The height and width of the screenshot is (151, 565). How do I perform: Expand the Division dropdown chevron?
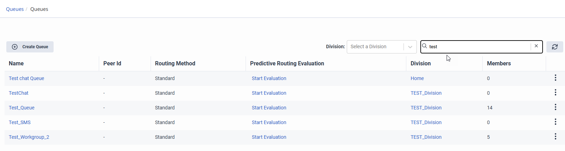410,47
